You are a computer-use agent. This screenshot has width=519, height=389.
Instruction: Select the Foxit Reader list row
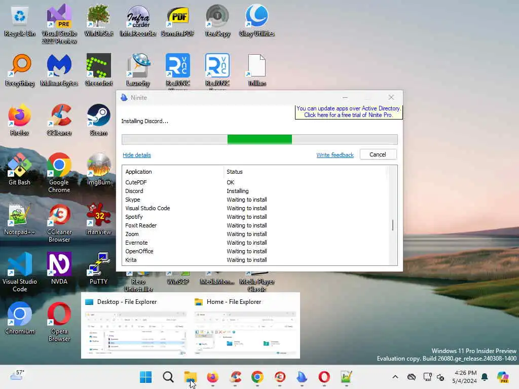254,225
